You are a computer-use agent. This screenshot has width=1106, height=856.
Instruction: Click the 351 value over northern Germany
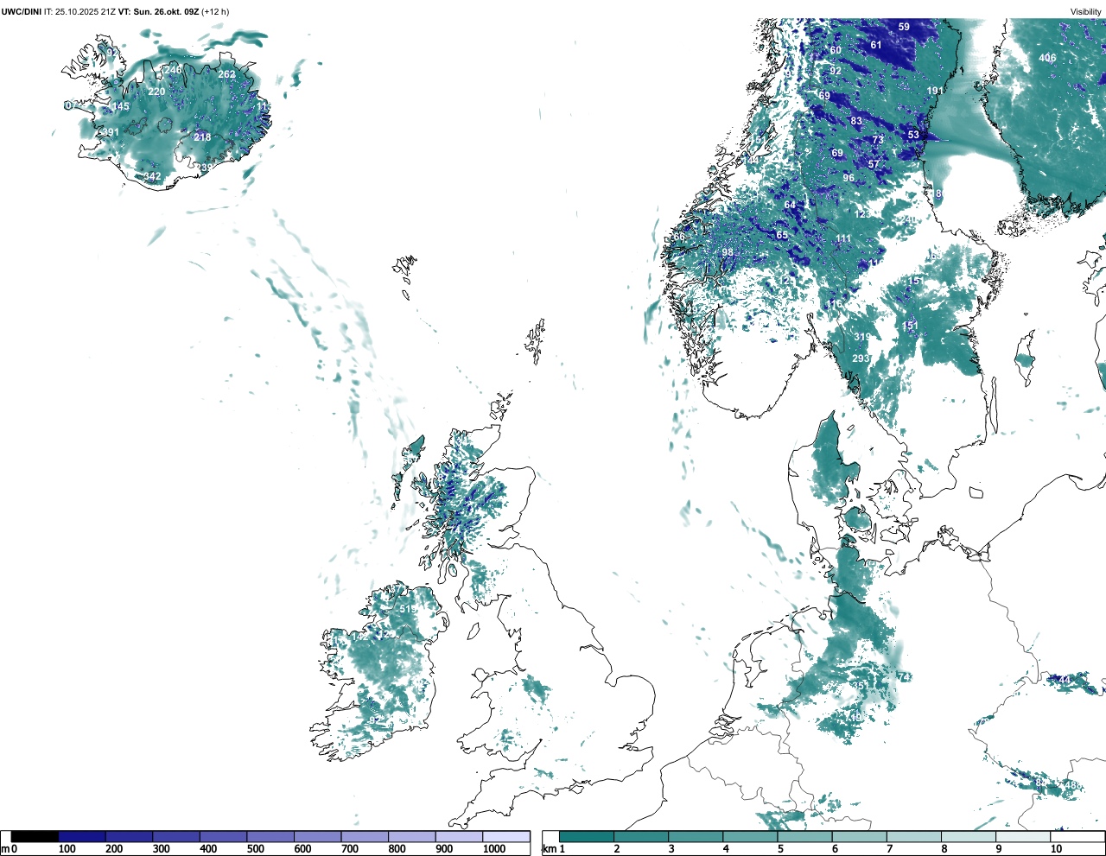click(x=859, y=685)
